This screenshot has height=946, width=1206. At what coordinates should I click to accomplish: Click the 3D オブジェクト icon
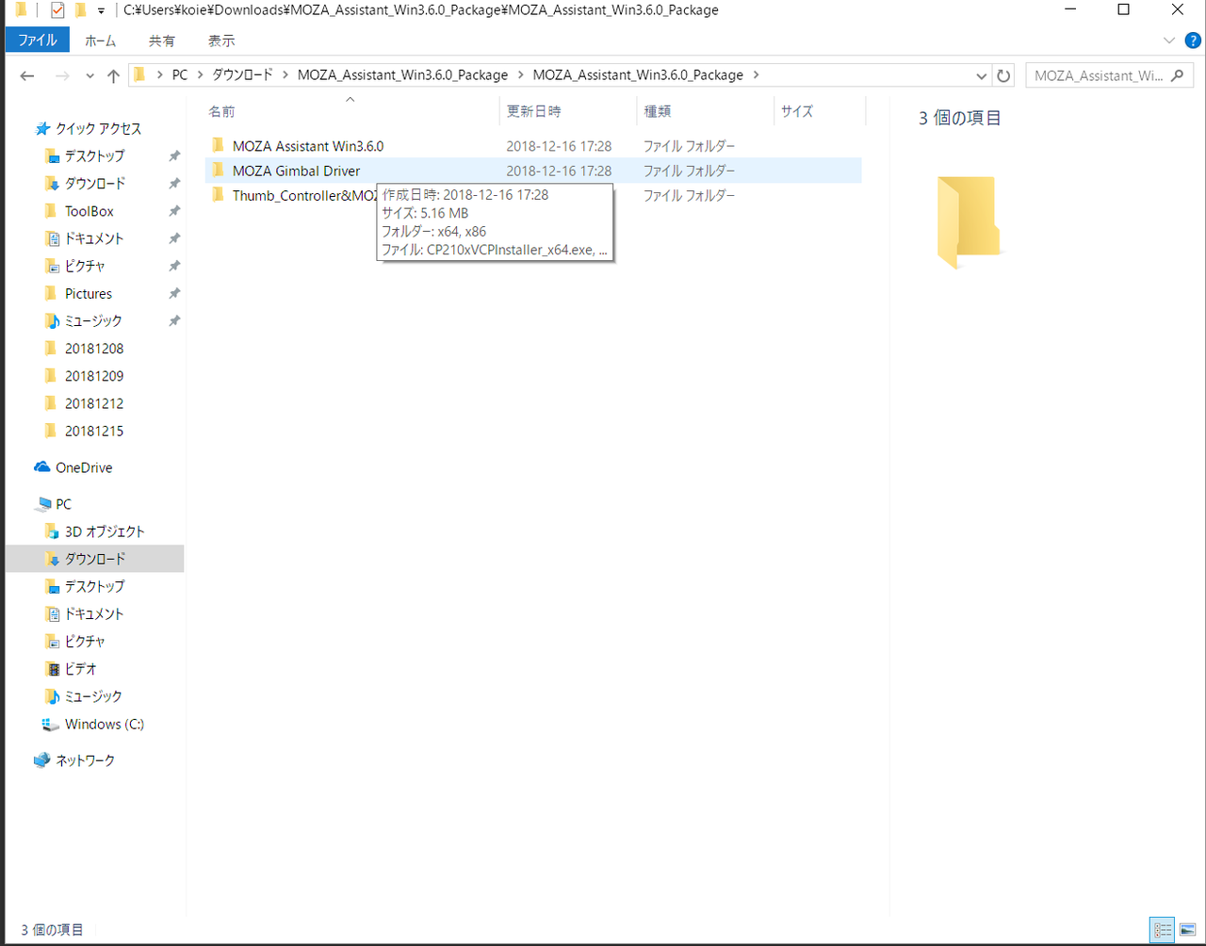(53, 531)
